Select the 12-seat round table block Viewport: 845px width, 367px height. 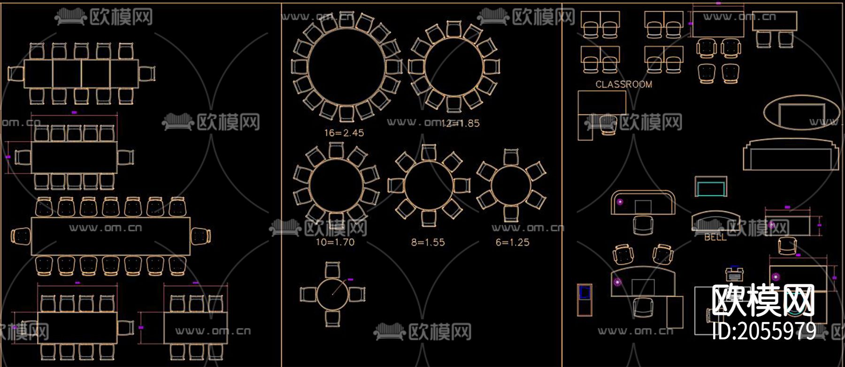[454, 67]
